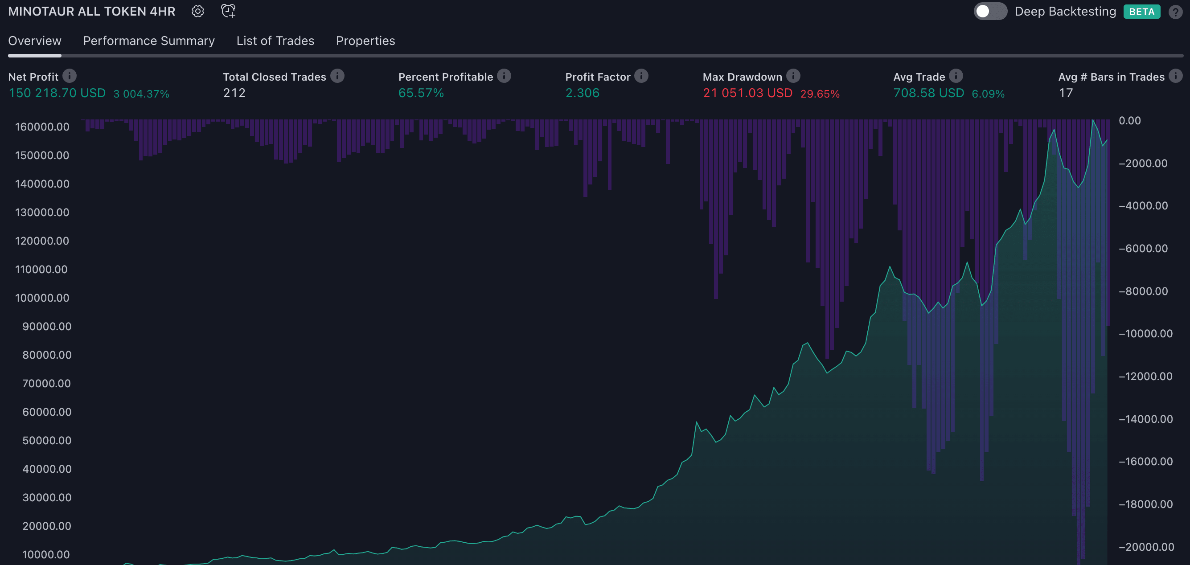Click Max Drawdown info icon
This screenshot has height=565, width=1190.
coord(793,76)
